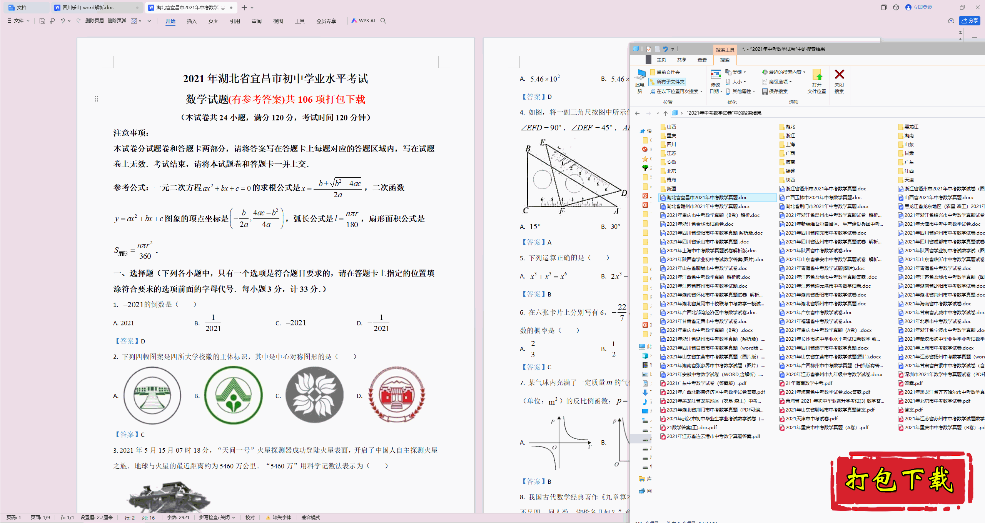Open the Explorer Home (主页) tab

(661, 60)
